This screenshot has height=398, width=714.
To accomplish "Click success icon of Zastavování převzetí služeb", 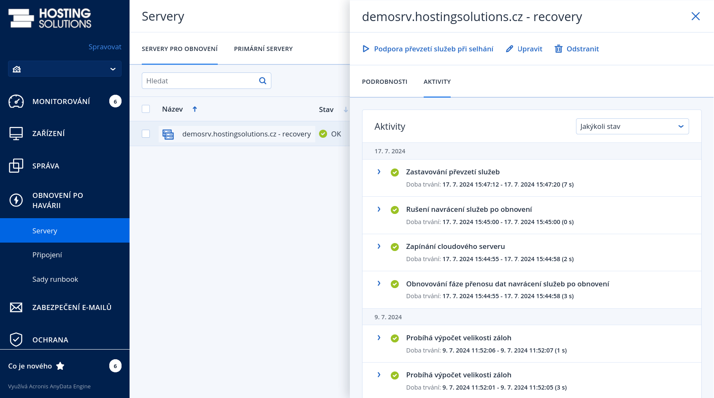I will point(395,172).
